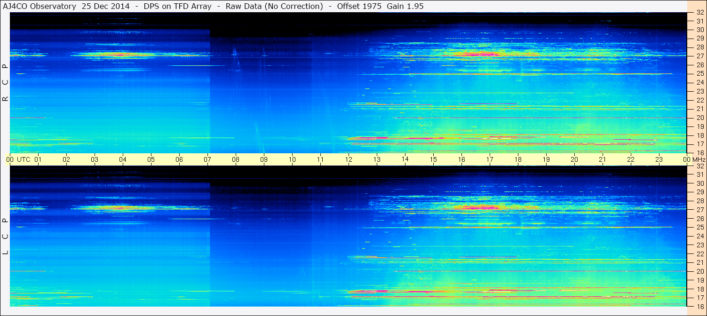Click hour 07 on the time axis
The width and height of the screenshot is (707, 316).
[x=207, y=159]
